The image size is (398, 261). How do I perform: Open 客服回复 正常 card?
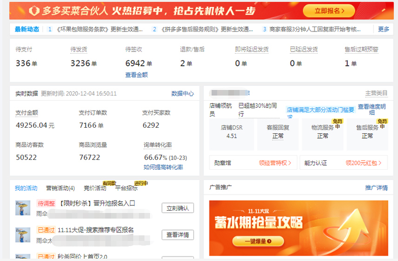click(277, 134)
